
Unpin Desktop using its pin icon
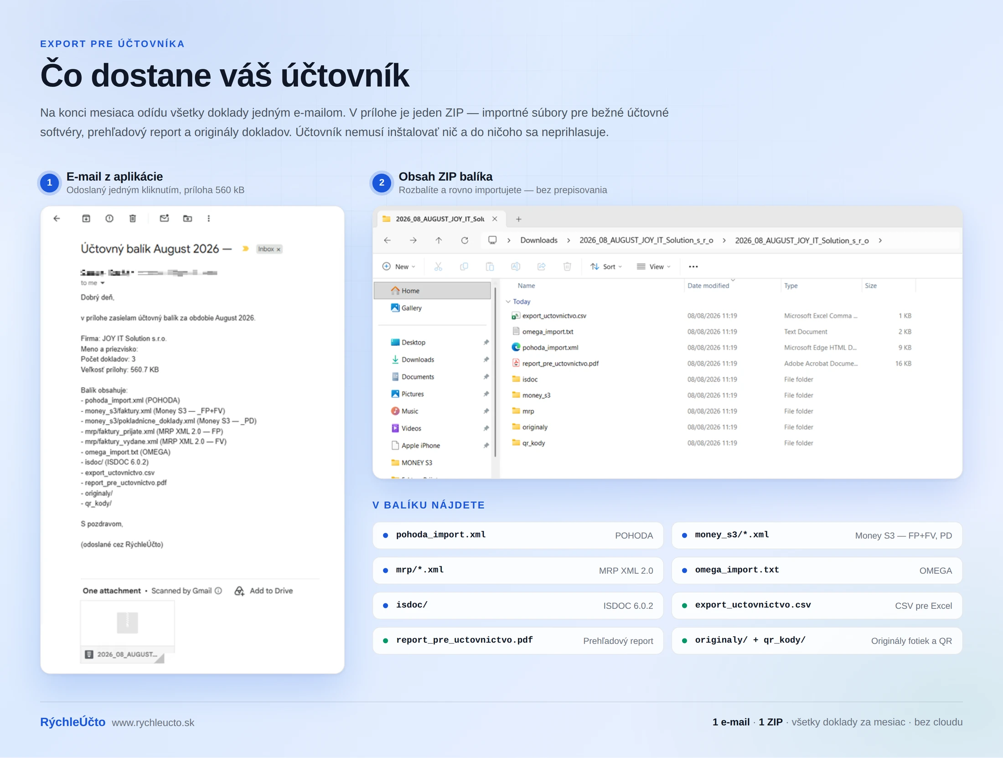486,343
